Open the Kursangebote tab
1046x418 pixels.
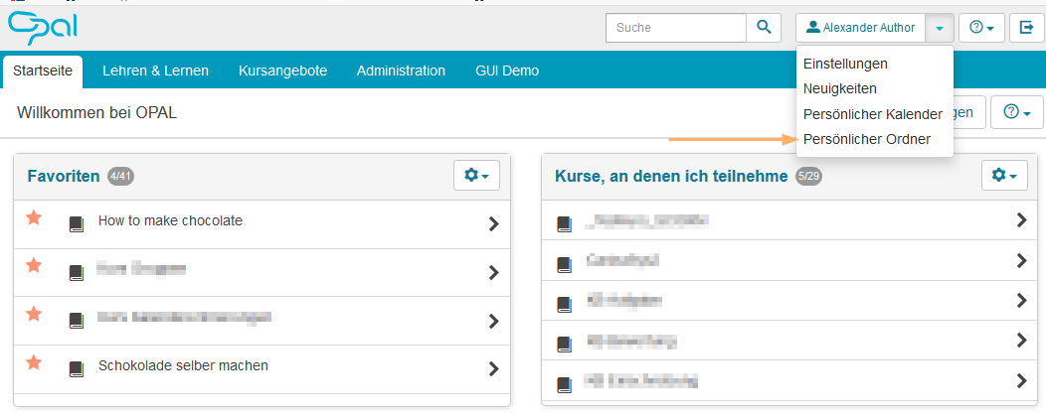coord(282,70)
